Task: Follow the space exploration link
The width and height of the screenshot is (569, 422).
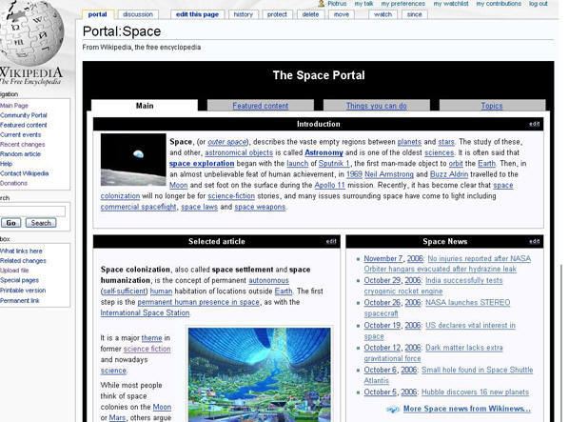Action: coord(202,164)
